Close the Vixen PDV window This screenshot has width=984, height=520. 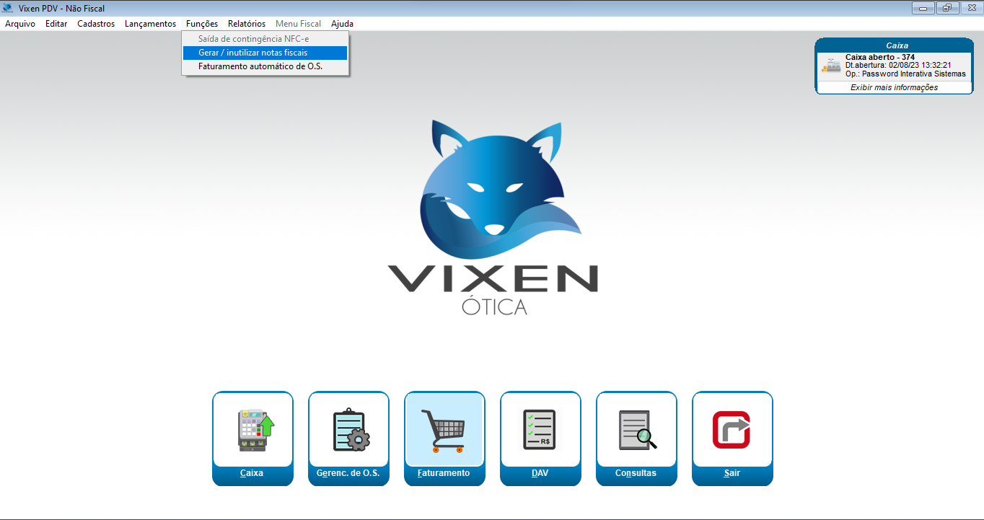pyautogui.click(x=970, y=9)
